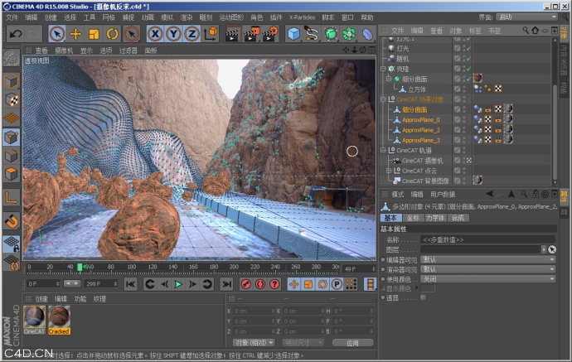Activate the Rotate tool icon
Screen dimensions: 572x362
(x=113, y=34)
